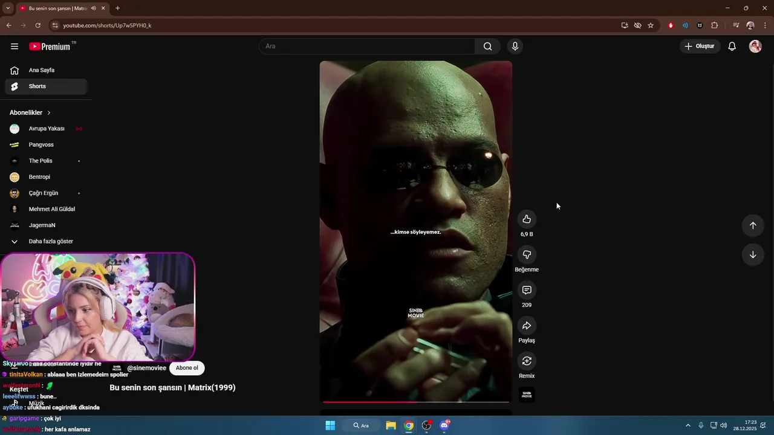This screenshot has height=435, width=774.
Task: Click the search magnifier button
Action: (x=488, y=47)
